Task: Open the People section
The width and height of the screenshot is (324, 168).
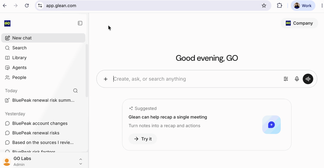Action: coord(43,78)
